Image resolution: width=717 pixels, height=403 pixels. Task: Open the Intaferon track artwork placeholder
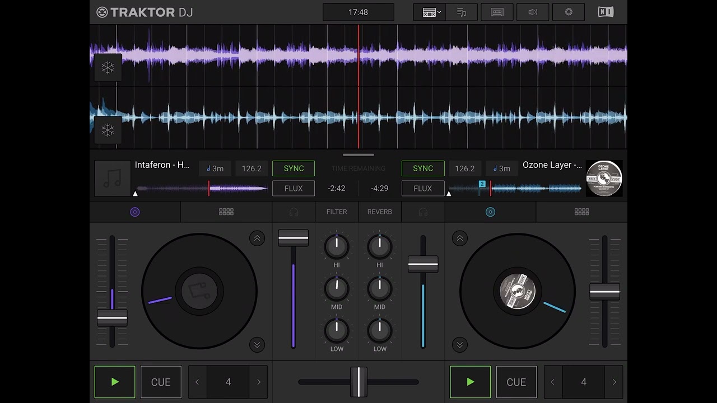(113, 179)
